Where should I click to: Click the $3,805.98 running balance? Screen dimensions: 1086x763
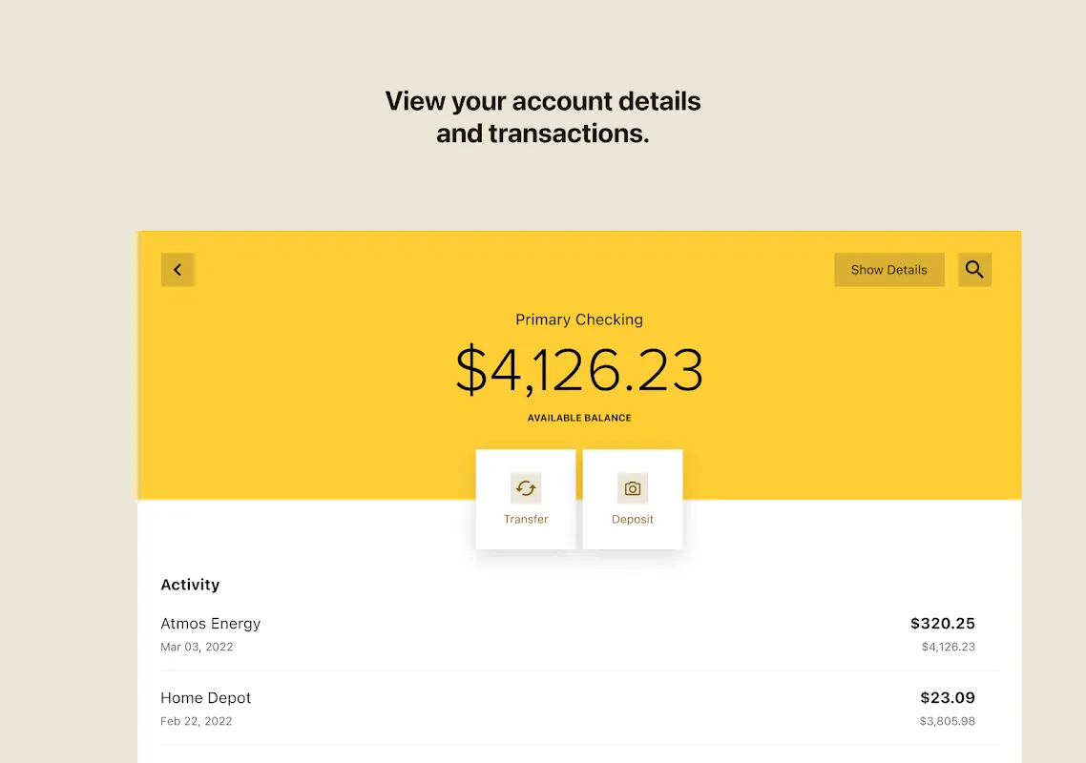(948, 721)
